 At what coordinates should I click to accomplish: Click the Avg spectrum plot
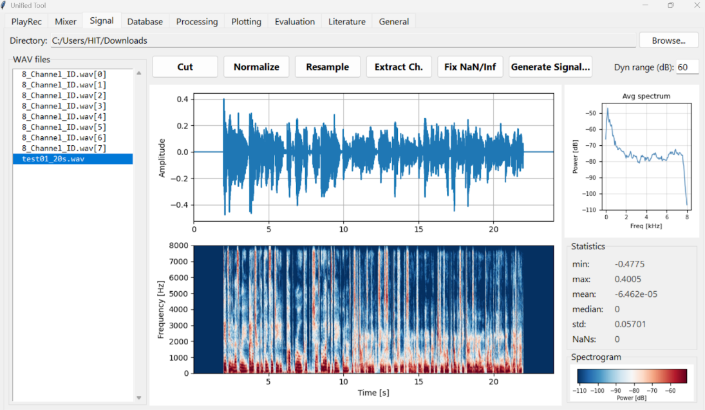tap(646, 157)
